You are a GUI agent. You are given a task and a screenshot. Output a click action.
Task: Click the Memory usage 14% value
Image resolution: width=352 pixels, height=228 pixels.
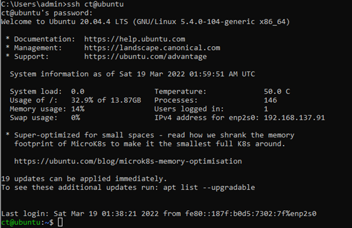(x=78, y=109)
